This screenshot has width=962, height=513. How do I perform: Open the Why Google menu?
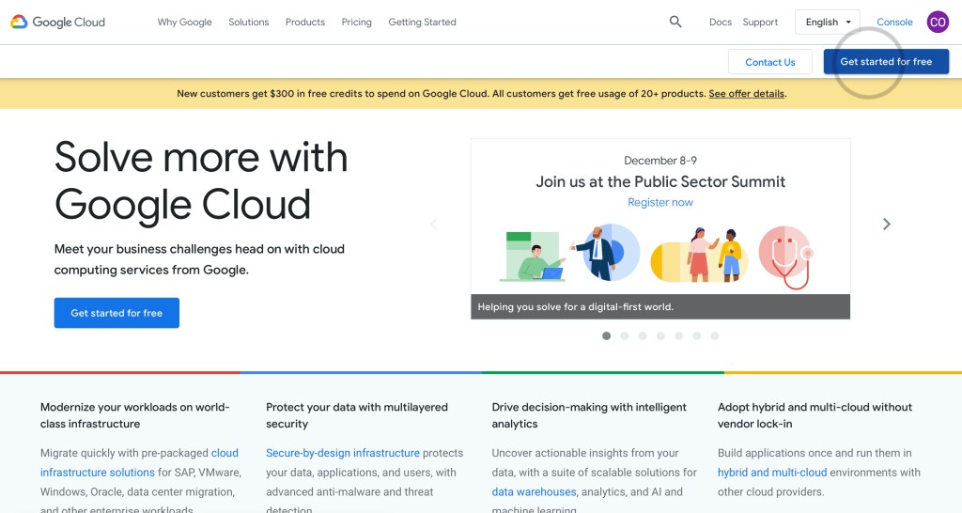185,23
